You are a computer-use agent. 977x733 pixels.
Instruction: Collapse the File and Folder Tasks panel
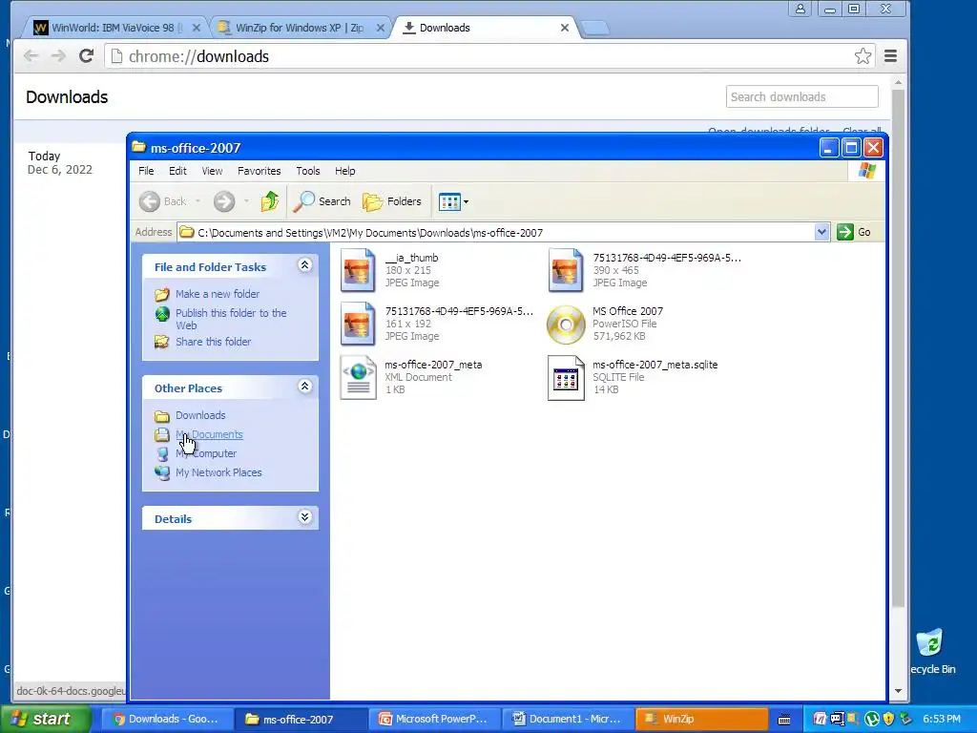304,265
